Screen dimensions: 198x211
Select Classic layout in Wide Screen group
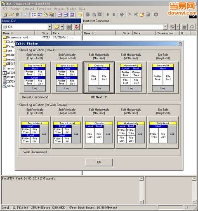pyautogui.click(x=99, y=133)
